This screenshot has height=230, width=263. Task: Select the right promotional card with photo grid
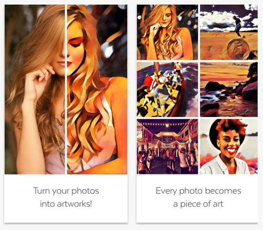tap(197, 113)
